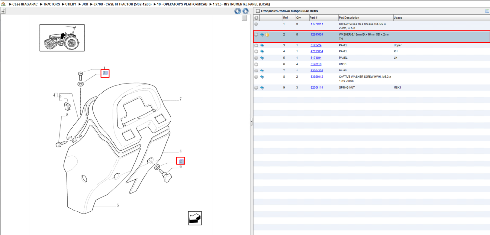Select callout 4 on the diagram
Image resolution: width=490 pixels, height=235 pixels.
(x=181, y=151)
